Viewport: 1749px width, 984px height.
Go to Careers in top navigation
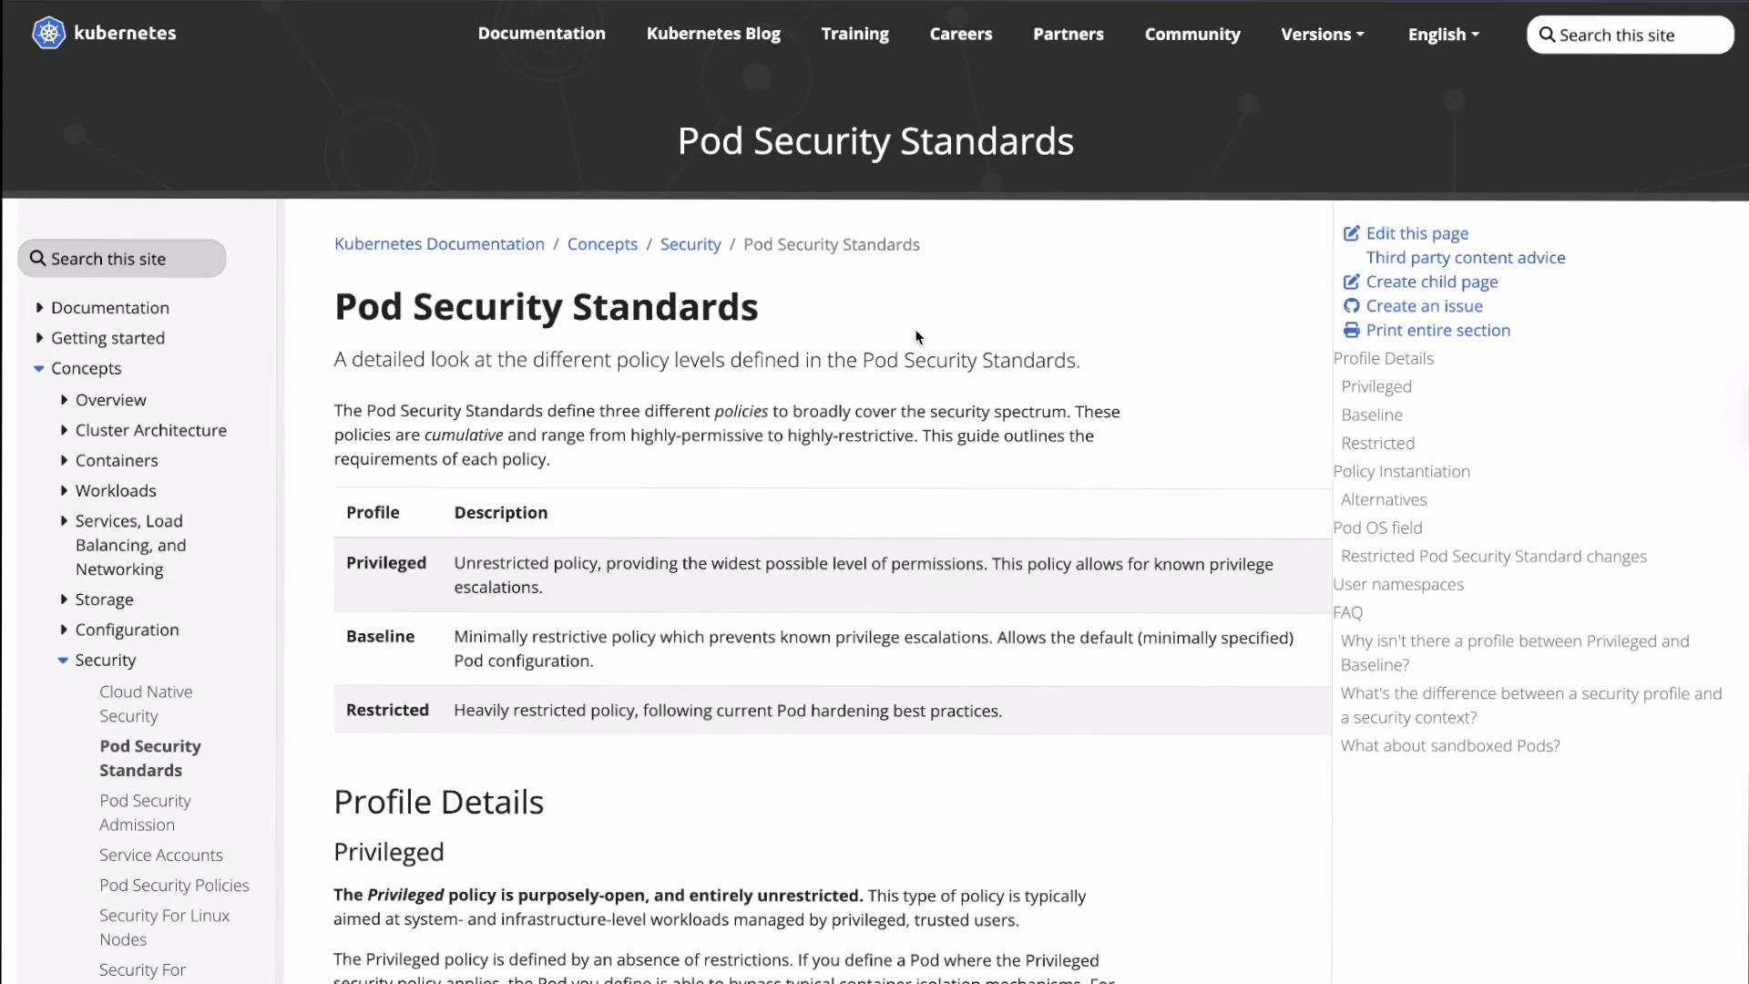[960, 34]
